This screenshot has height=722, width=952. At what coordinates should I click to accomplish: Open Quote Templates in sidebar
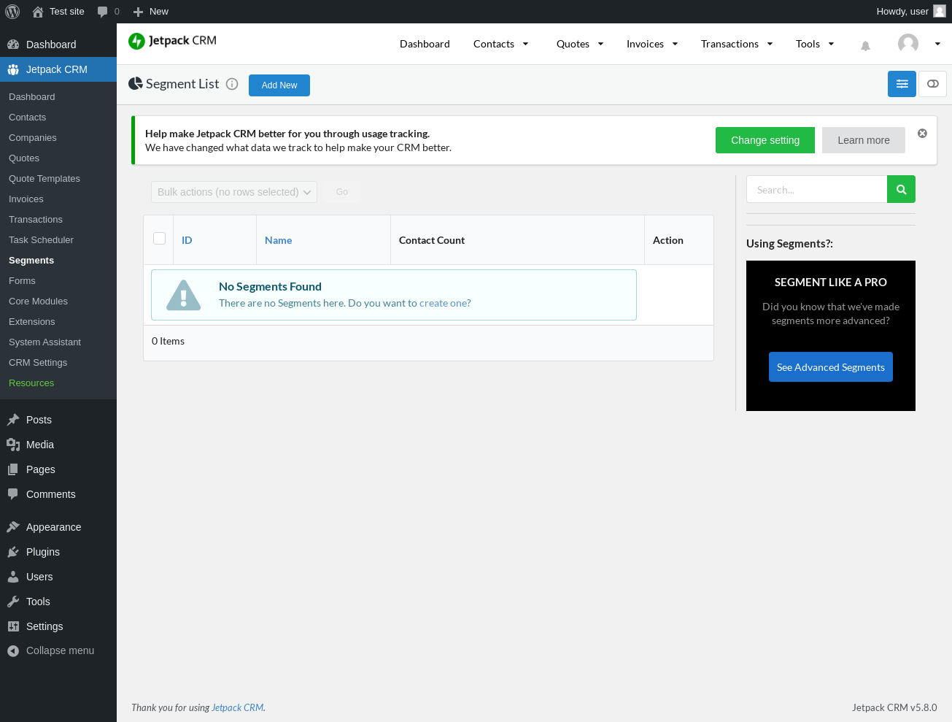[44, 178]
